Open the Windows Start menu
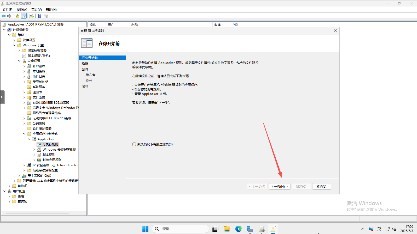 pyautogui.click(x=145, y=229)
